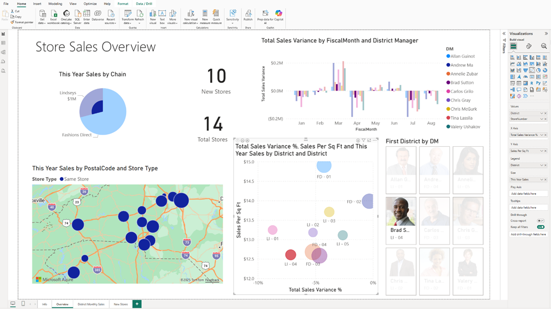
Task: Switch to mobile layout view icon
Action: [23, 304]
